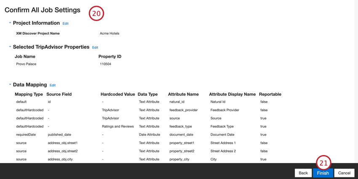358x179 pixels.
Task: Click the Ratings and Reviews hardcoded value
Action: pyautogui.click(x=118, y=126)
